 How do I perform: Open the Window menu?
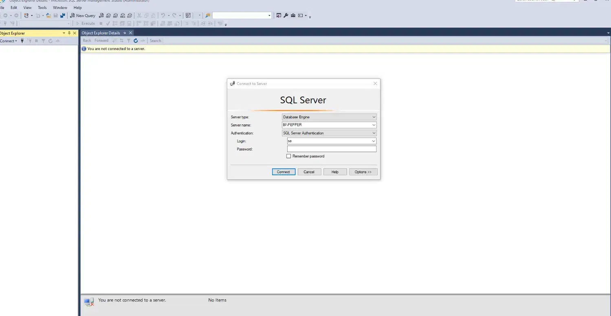coord(60,7)
